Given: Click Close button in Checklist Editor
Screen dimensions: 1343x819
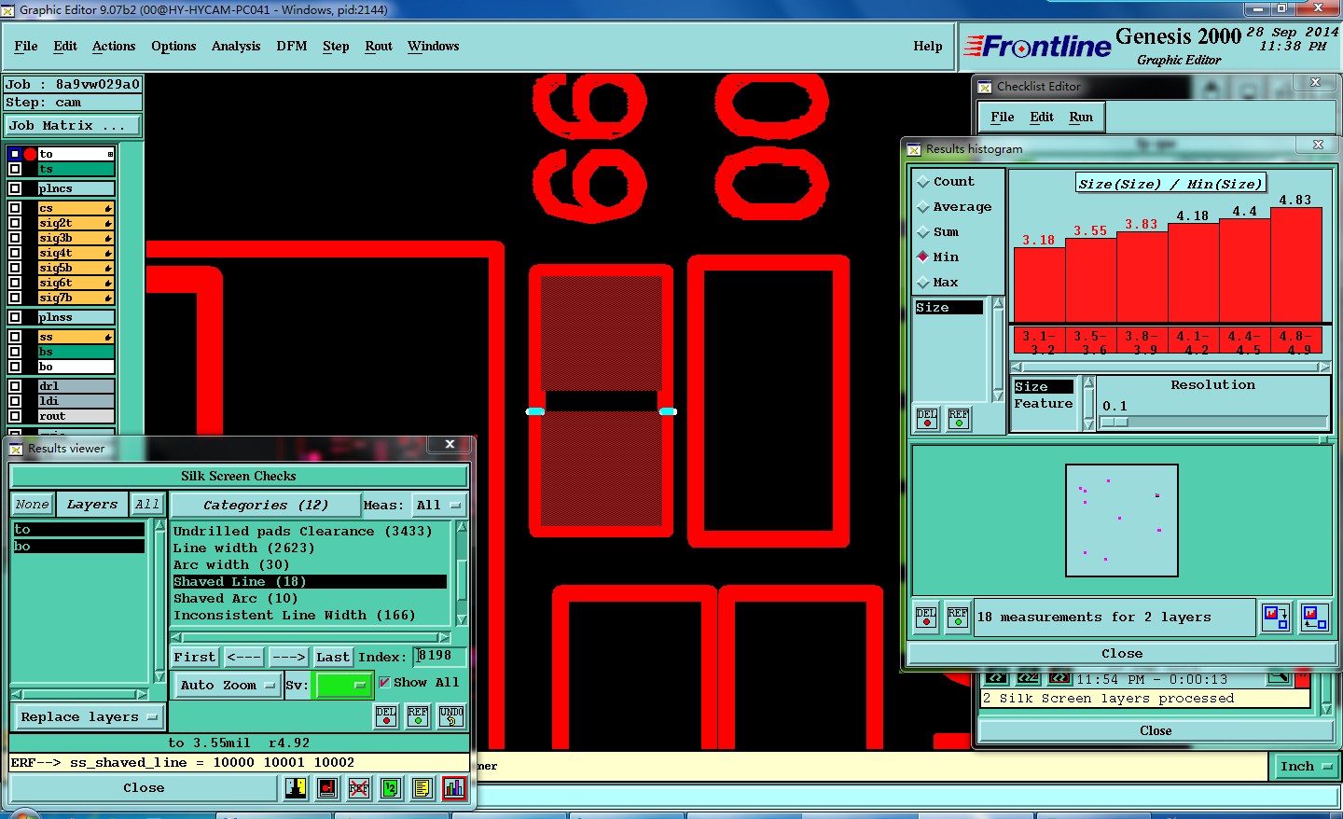Looking at the screenshot, I should point(1156,730).
